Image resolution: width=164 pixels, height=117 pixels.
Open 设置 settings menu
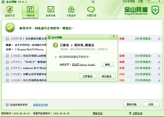coord(140,1)
